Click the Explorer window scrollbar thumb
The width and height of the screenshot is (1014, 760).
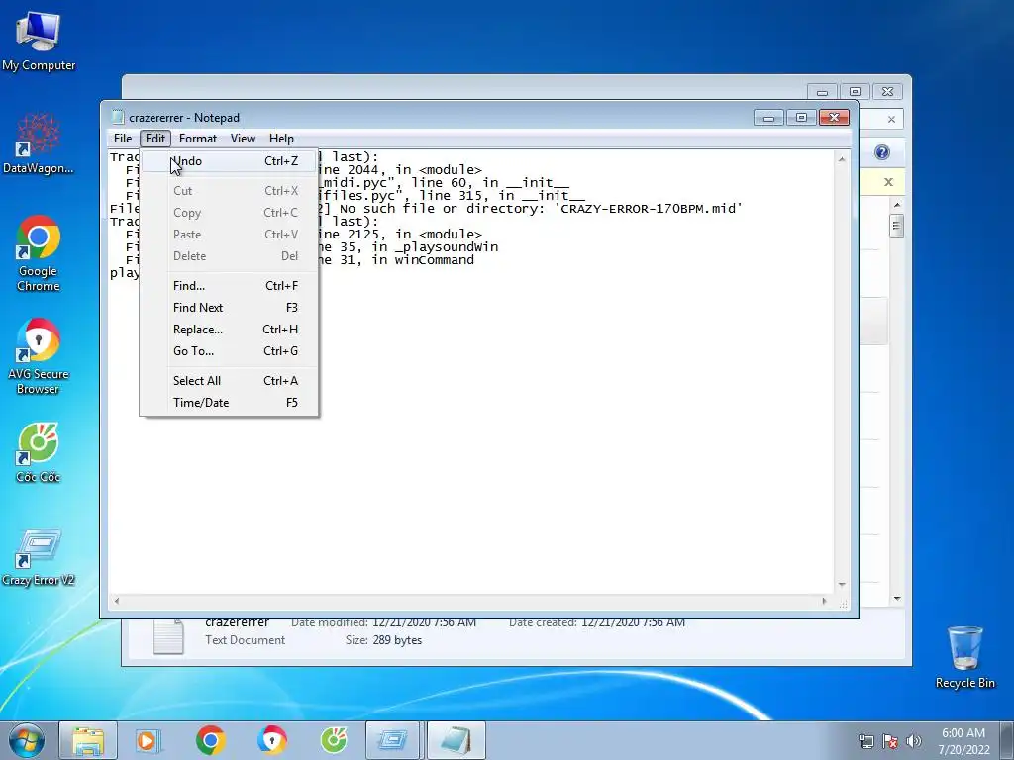[896, 226]
